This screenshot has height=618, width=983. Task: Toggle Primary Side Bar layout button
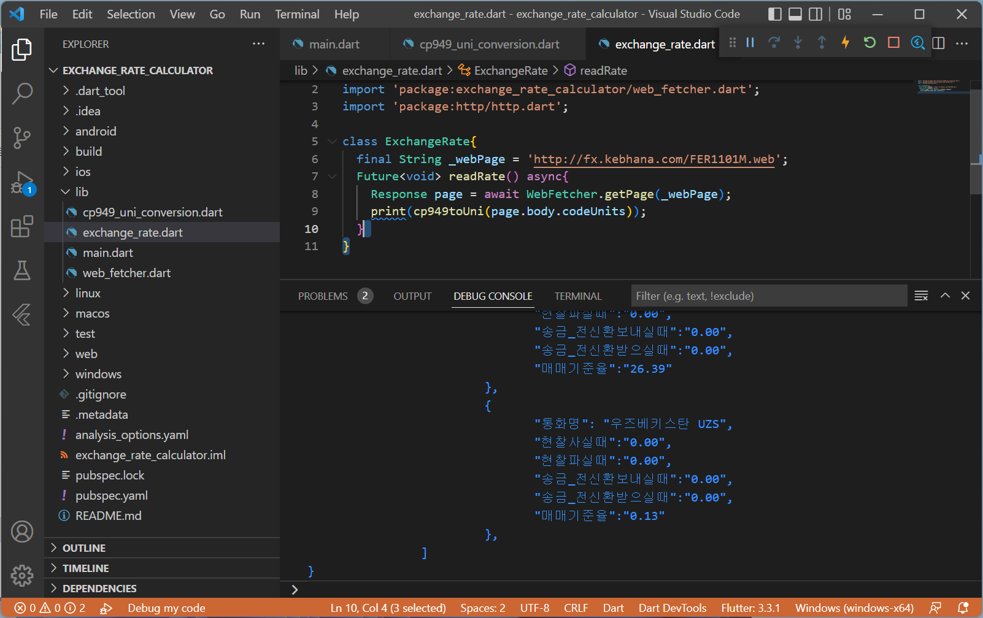[x=775, y=14]
